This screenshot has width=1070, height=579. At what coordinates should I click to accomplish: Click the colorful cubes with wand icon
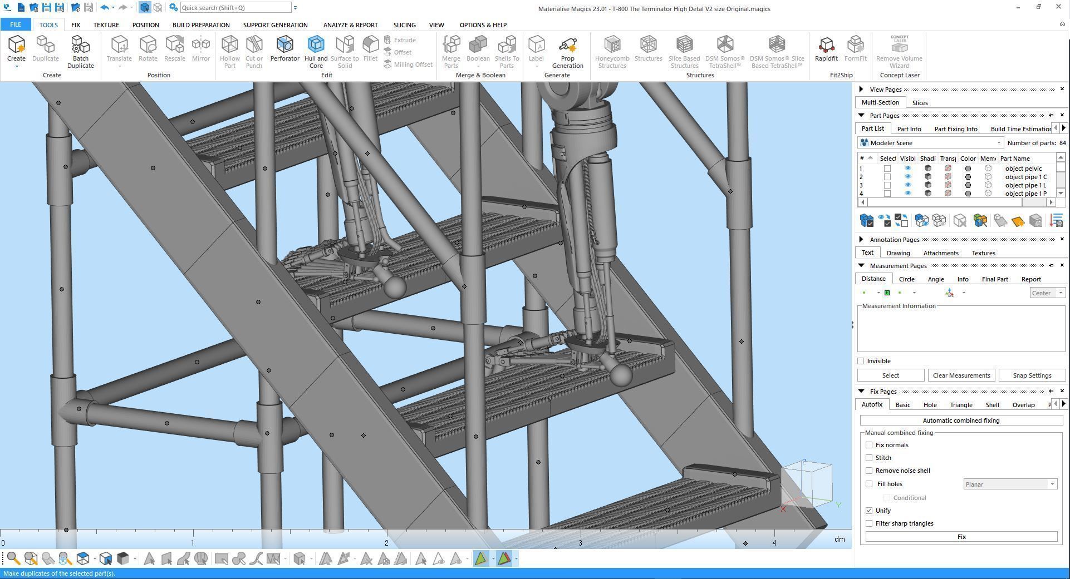(x=980, y=221)
